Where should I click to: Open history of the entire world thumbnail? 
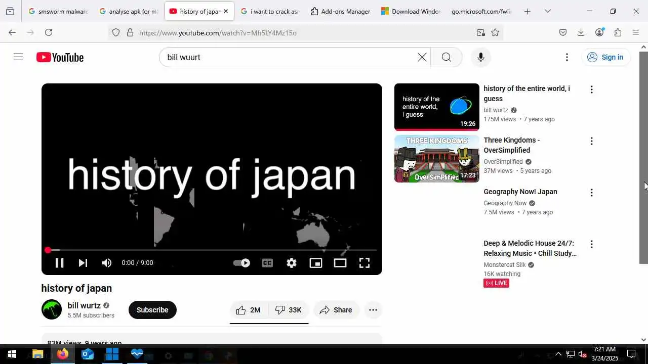[x=437, y=107]
